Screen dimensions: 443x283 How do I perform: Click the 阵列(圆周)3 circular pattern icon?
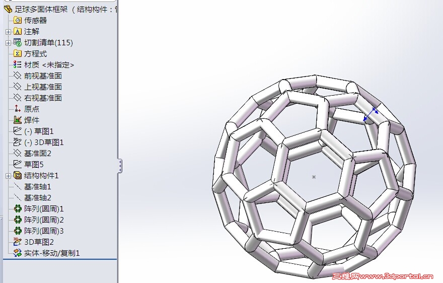(18, 231)
